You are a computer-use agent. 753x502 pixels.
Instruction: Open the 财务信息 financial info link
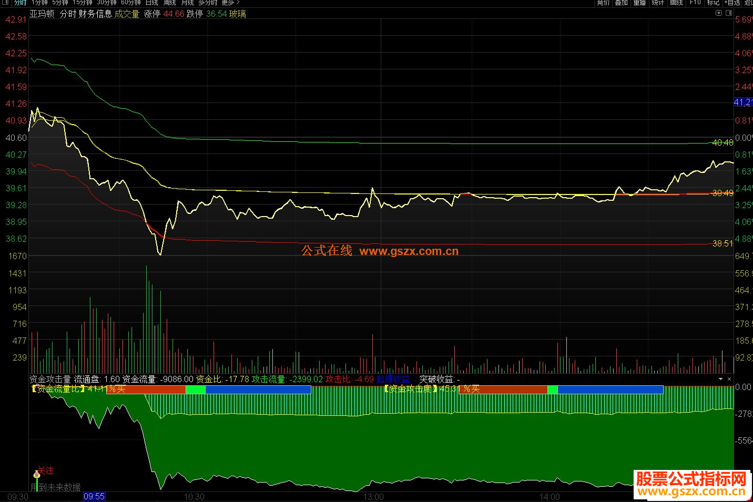[95, 14]
